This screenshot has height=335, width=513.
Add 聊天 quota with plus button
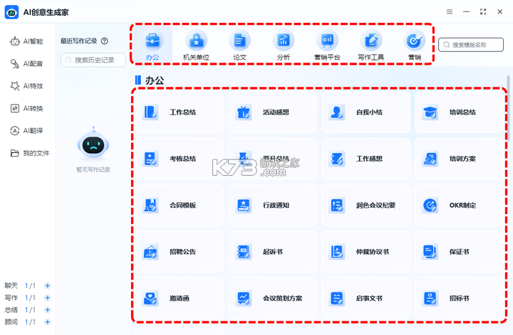coord(48,286)
